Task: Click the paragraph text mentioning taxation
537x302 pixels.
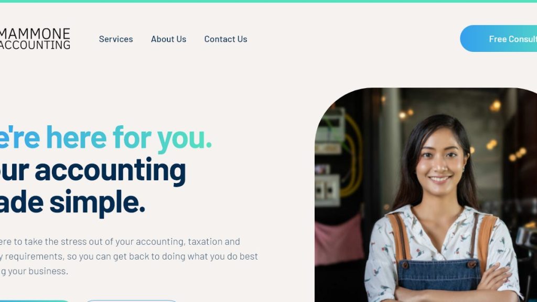Action: (128, 256)
